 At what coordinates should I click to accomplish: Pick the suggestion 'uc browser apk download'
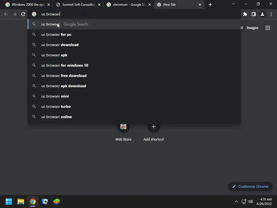pyautogui.click(x=134, y=86)
